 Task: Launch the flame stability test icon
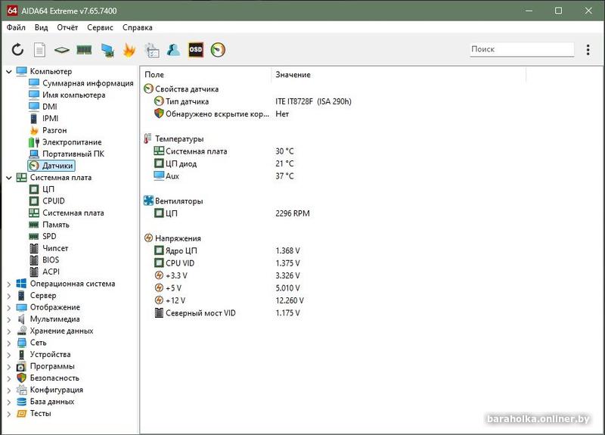[x=129, y=50]
